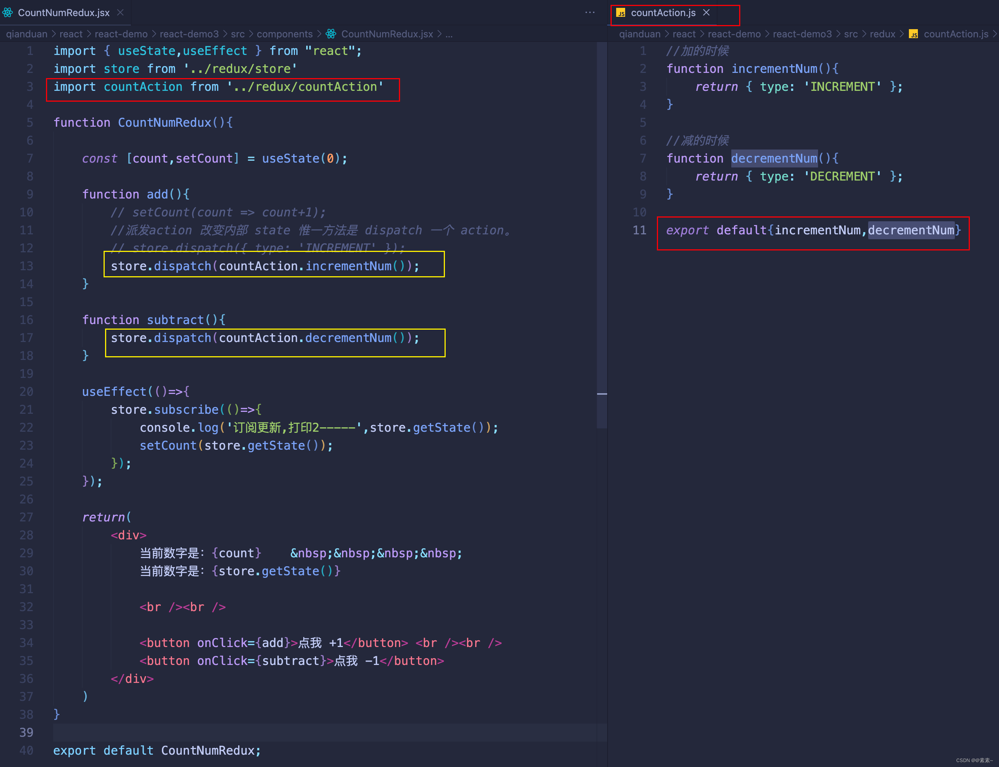Click the left editor scrollbar thumb
This screenshot has width=999, height=767.
pyautogui.click(x=602, y=235)
